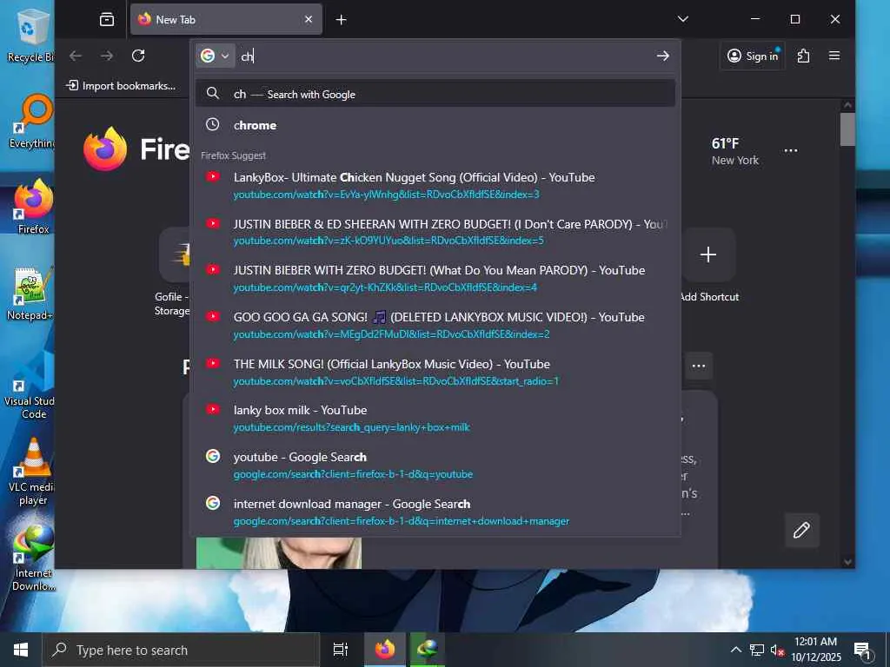The height and width of the screenshot is (667, 890).
Task: Open LankyBox Ultimate Chicken Nugget Song suggestion
Action: click(435, 186)
